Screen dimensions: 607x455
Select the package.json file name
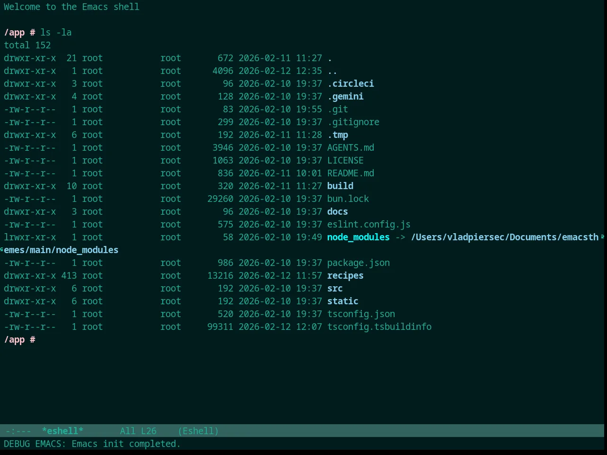(x=359, y=263)
